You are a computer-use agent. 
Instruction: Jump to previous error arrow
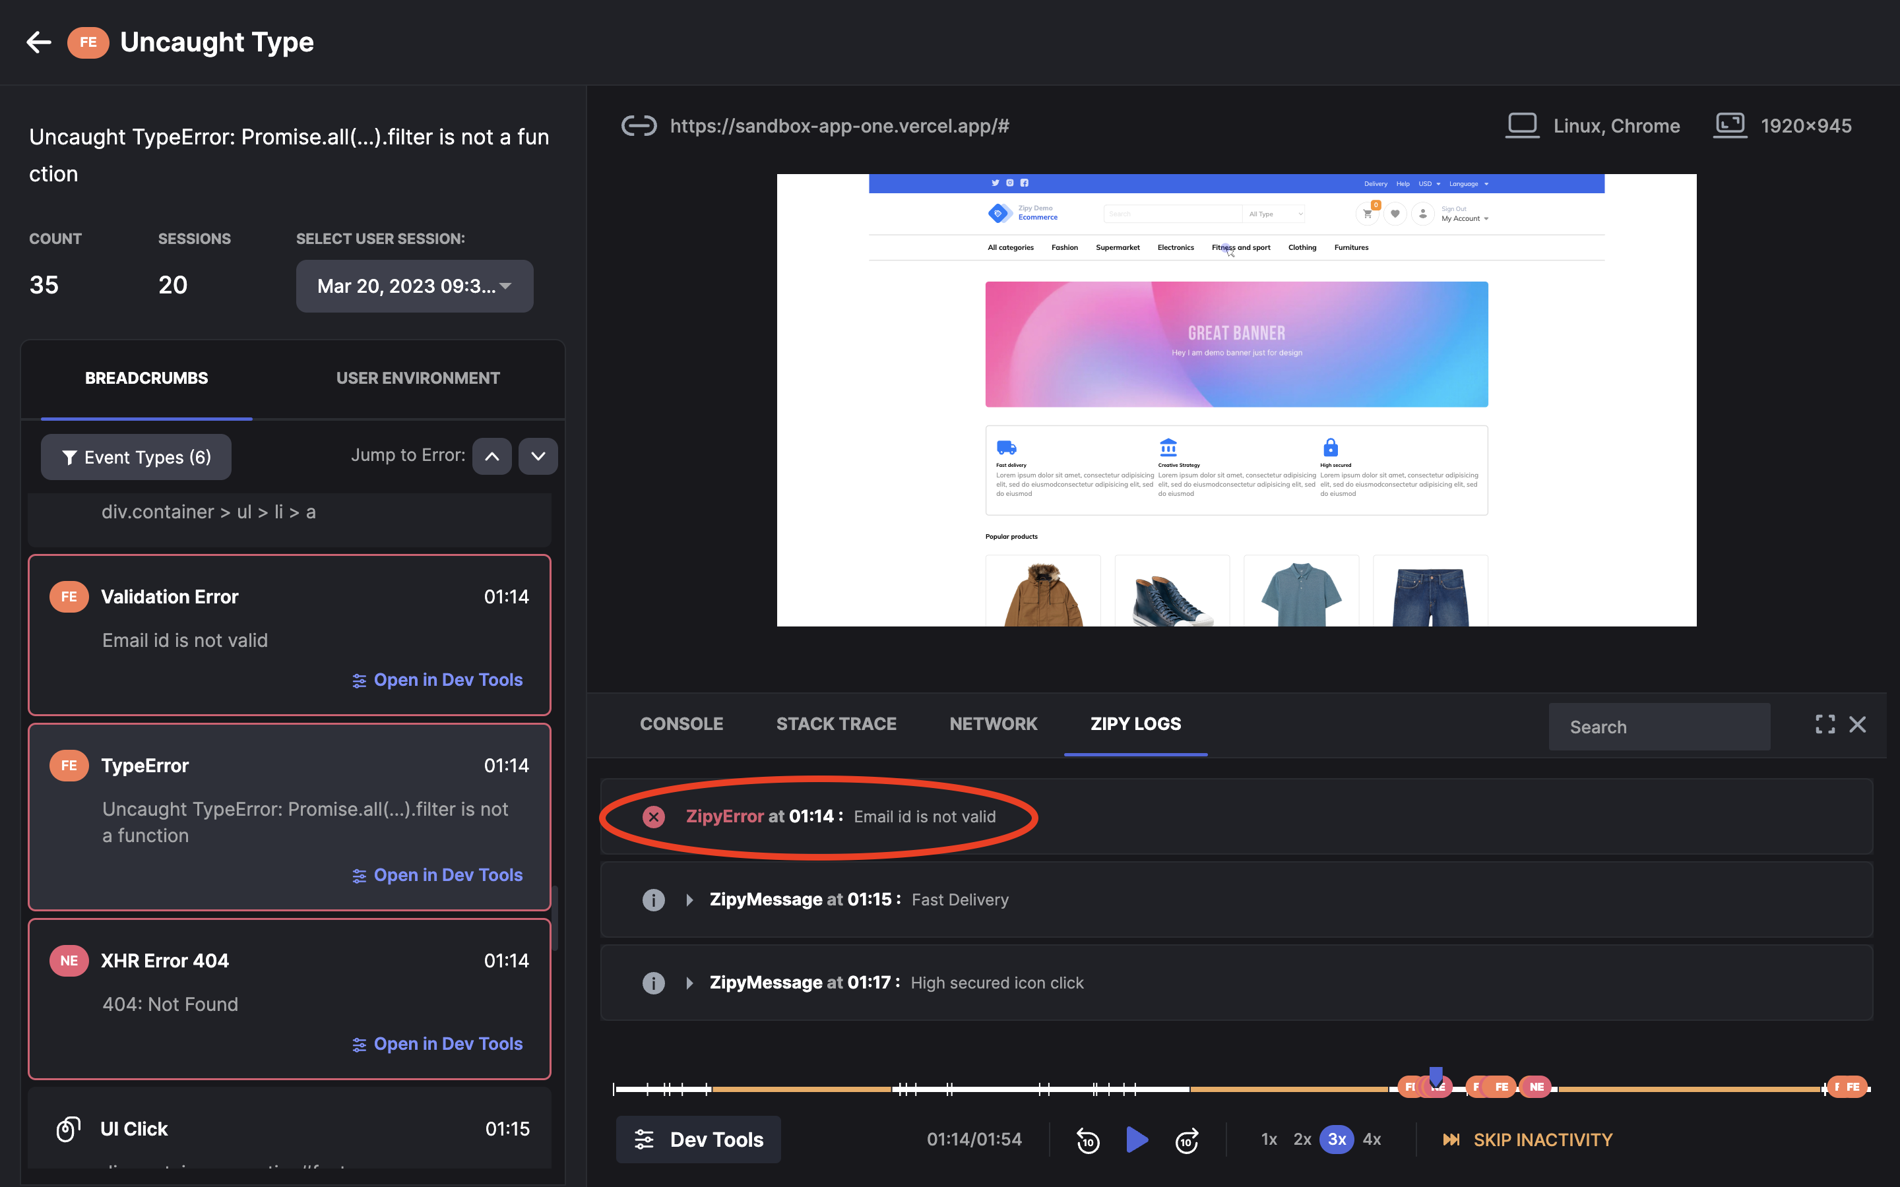pyautogui.click(x=491, y=456)
